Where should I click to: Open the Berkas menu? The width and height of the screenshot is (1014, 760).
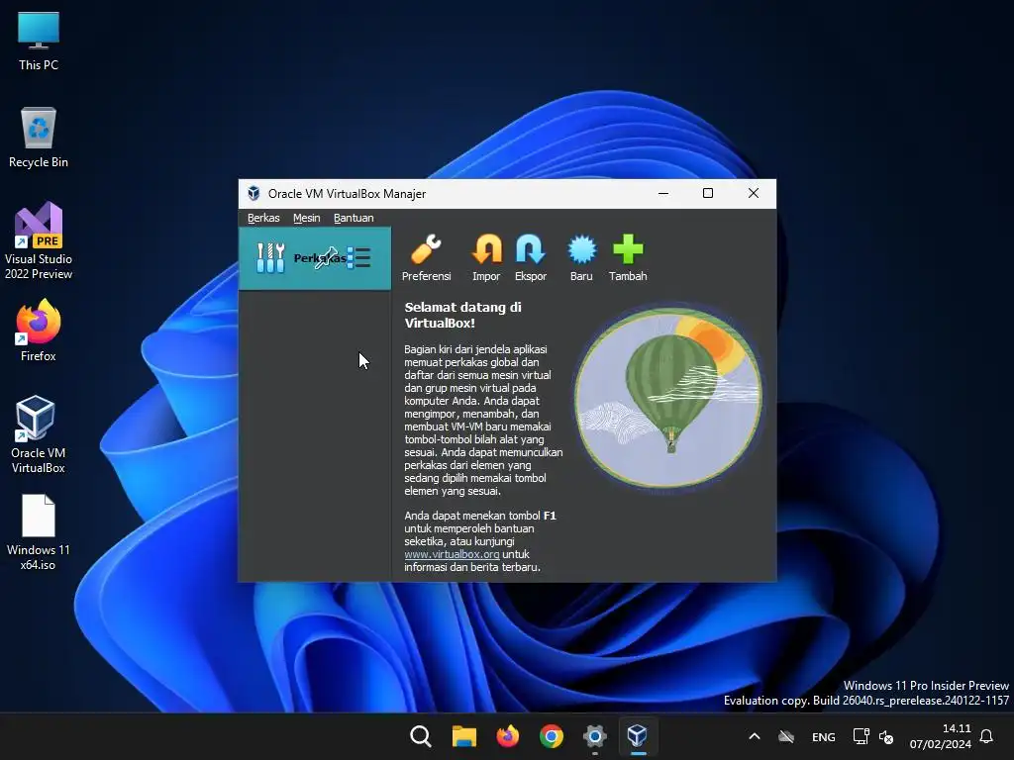click(263, 218)
